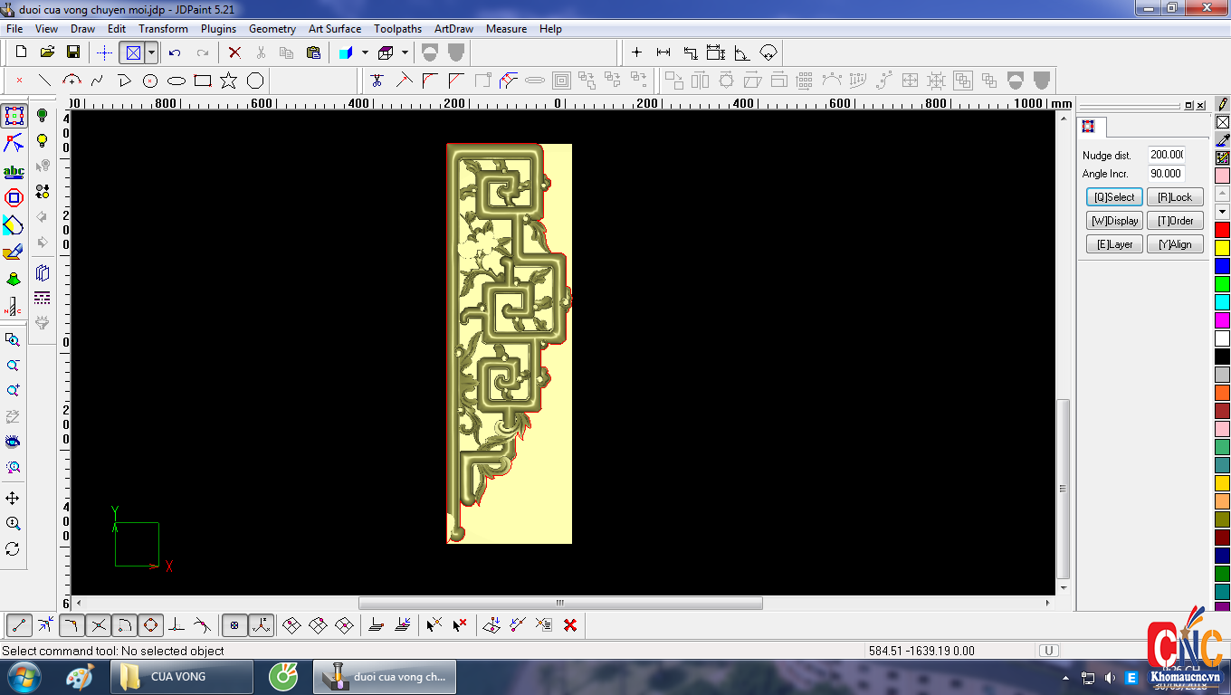Click the red X delete icon

[x=234, y=52]
